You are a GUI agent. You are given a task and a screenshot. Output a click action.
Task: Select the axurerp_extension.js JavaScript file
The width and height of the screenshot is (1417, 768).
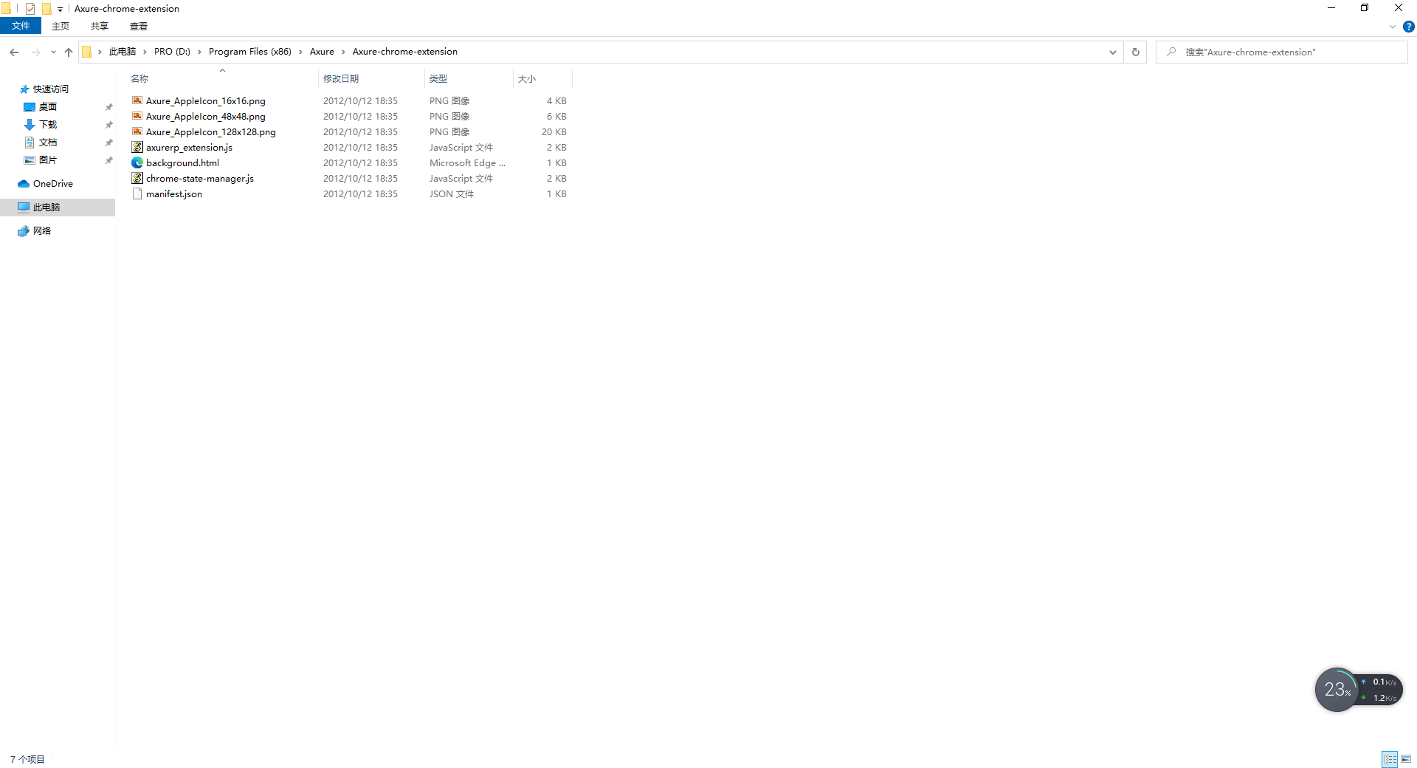[189, 147]
